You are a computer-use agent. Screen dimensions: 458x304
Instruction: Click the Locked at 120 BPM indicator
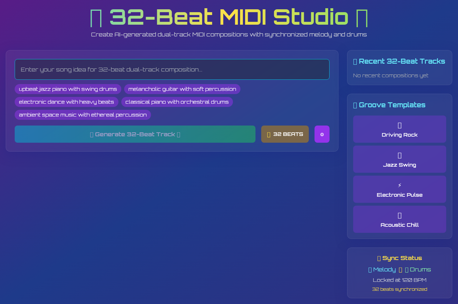[399, 280]
